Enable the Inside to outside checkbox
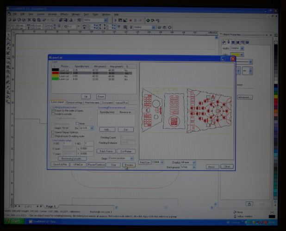Image resolution: width=286 pixels, height=231 pixels. pyautogui.click(x=53, y=114)
